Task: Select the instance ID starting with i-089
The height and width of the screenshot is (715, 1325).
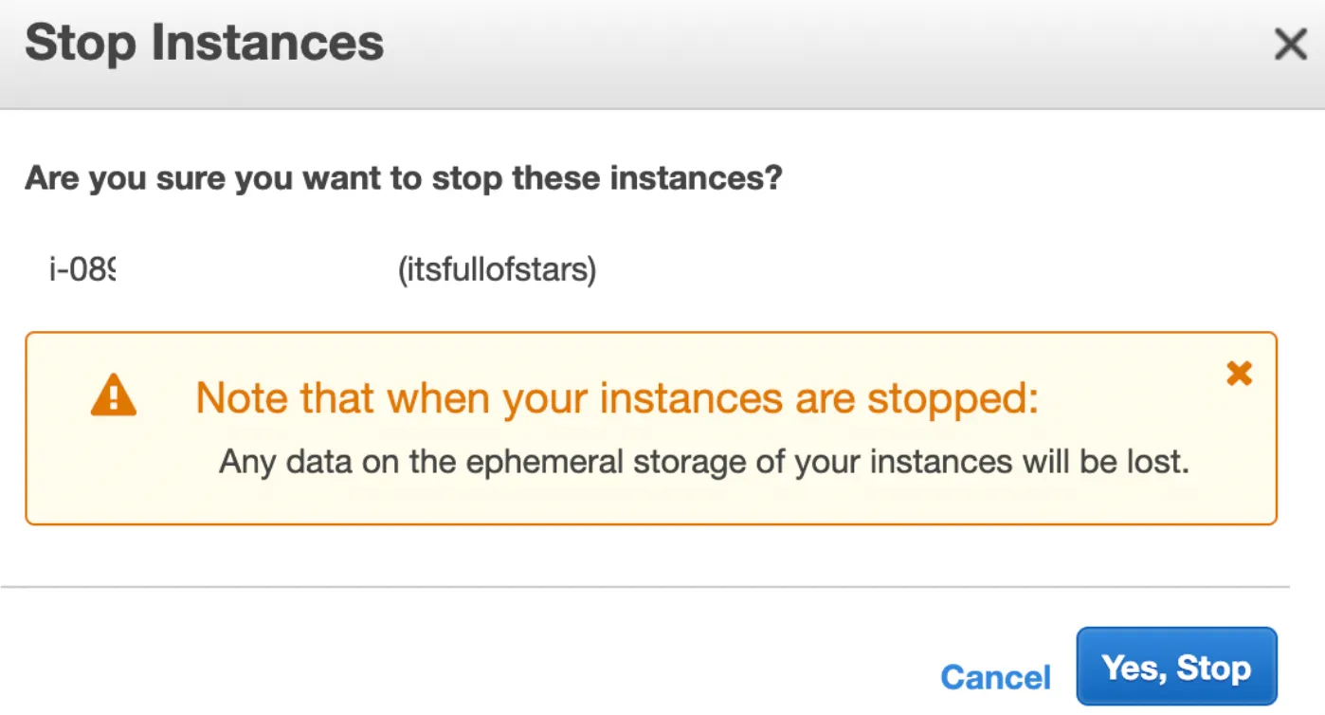Action: (82, 271)
